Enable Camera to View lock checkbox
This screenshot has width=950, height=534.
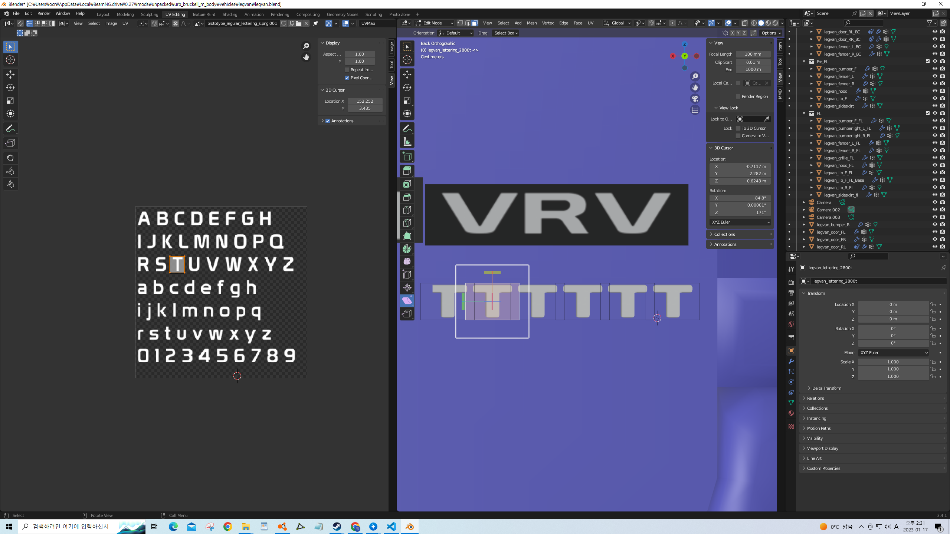[x=738, y=136]
